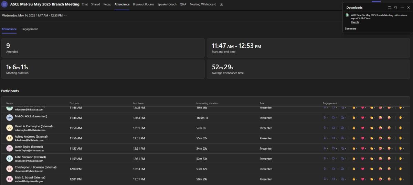Click Erich E. Schaal laugh reaction icon
This screenshot has height=185, width=413.
pyautogui.click(x=380, y=179)
